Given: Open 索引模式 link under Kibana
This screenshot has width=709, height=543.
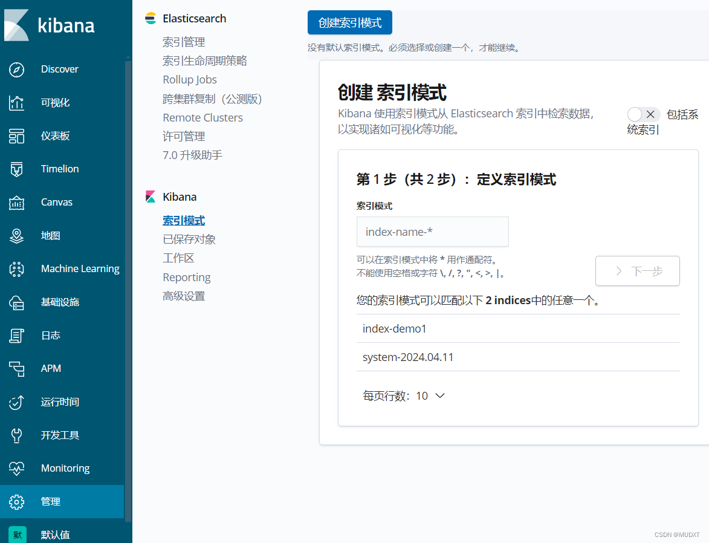Looking at the screenshot, I should [184, 220].
